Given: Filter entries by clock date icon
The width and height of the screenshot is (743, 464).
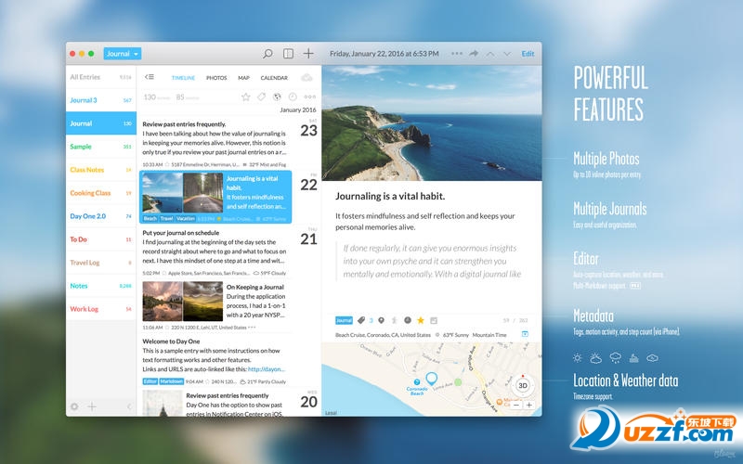Looking at the screenshot, I should tap(293, 97).
